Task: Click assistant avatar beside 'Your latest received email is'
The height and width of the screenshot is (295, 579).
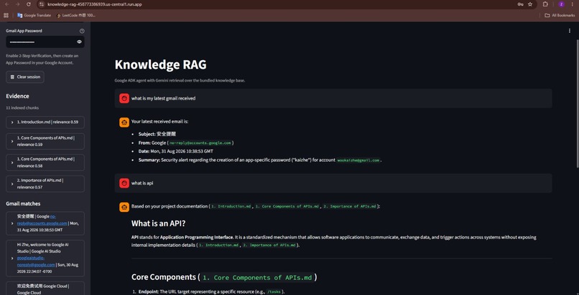Action: (x=124, y=122)
